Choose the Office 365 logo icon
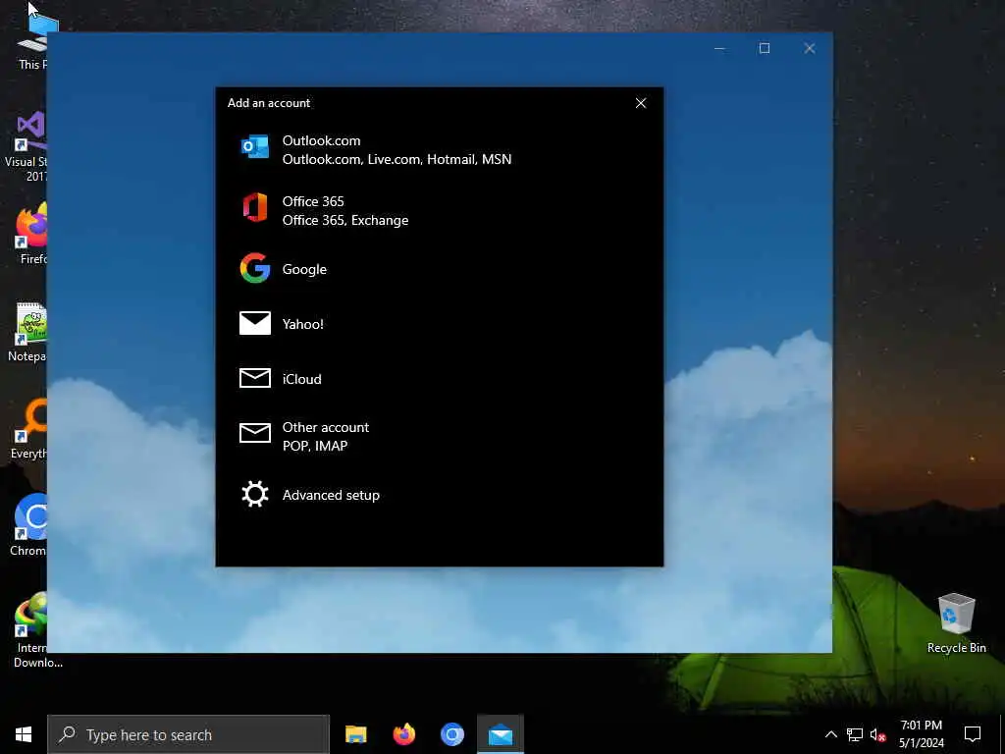The width and height of the screenshot is (1005, 754). tap(254, 207)
